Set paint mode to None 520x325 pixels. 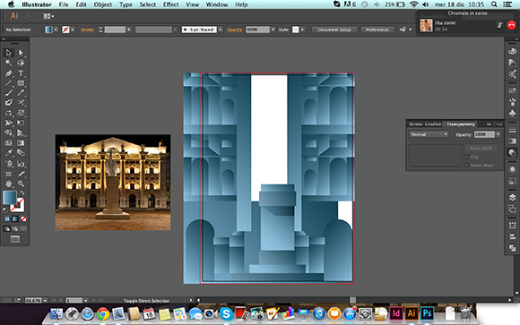tap(23, 218)
